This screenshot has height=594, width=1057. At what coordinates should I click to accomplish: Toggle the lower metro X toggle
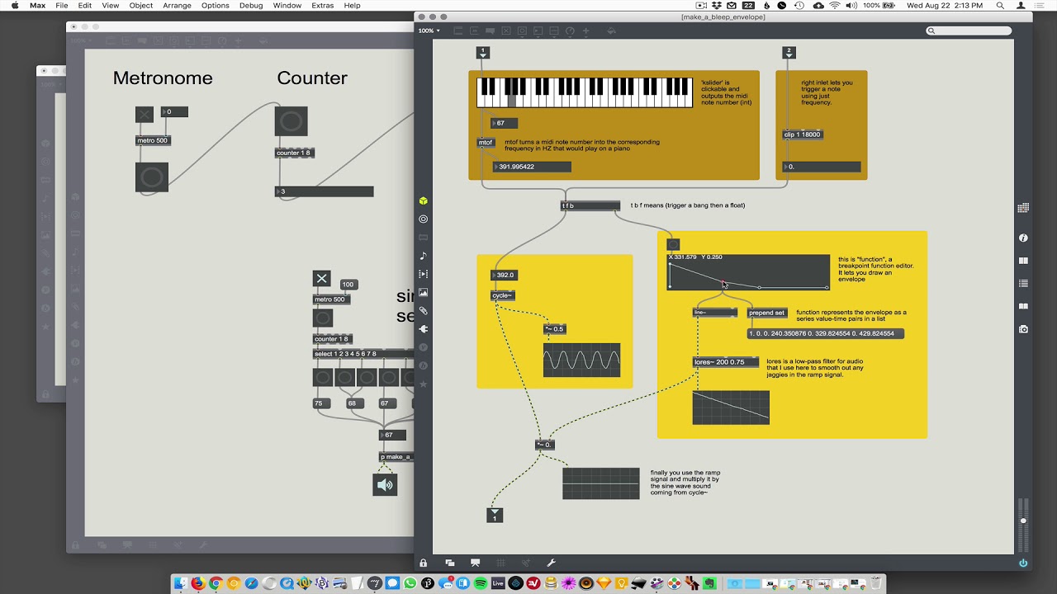tap(321, 279)
